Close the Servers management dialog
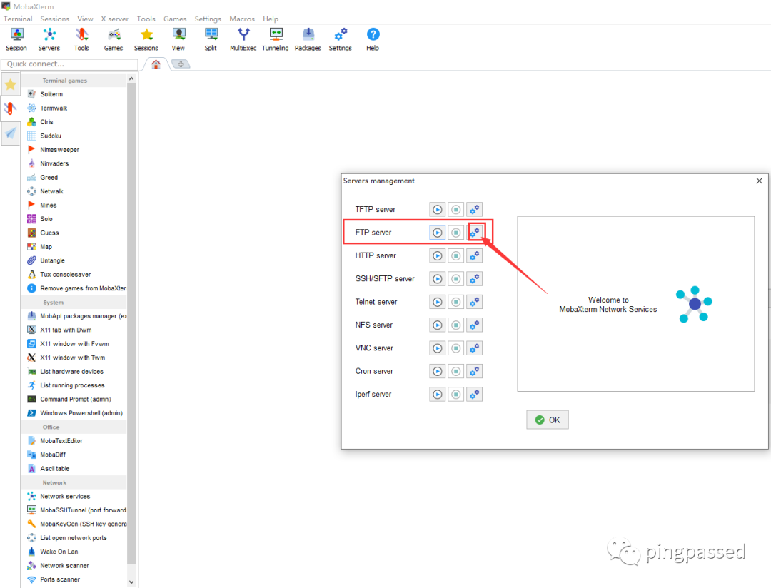This screenshot has width=771, height=588. (759, 181)
